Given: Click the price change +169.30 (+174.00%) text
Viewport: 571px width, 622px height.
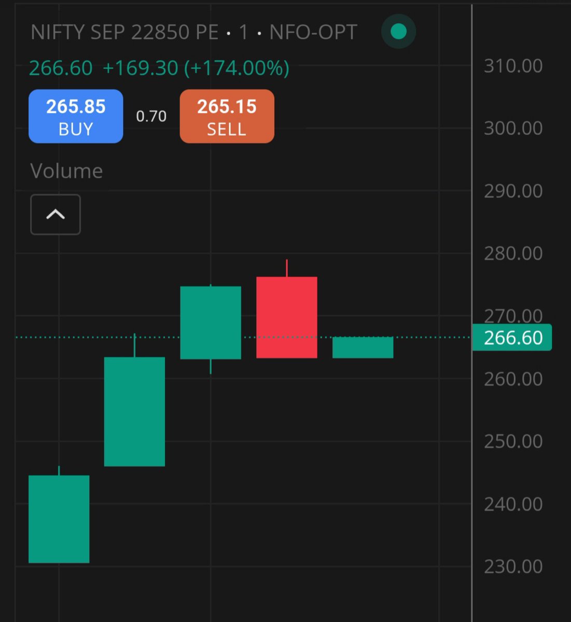Looking at the screenshot, I should pos(196,68).
